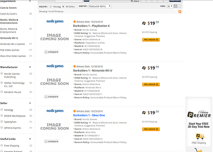Click the Newegg Premier logo in side ad
Viewport: 213px width, 152px height.
tap(199, 114)
